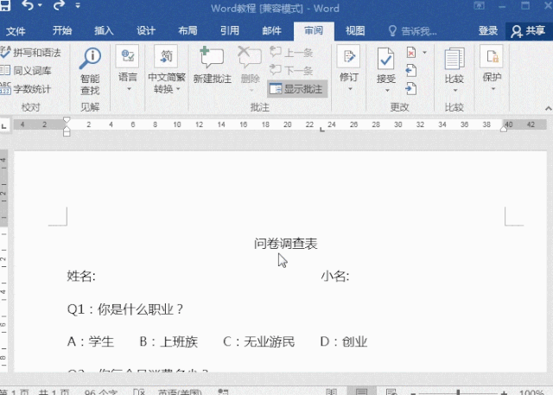Go to 下一条 next comment
Viewport: 553px width, 395px height.
point(291,70)
